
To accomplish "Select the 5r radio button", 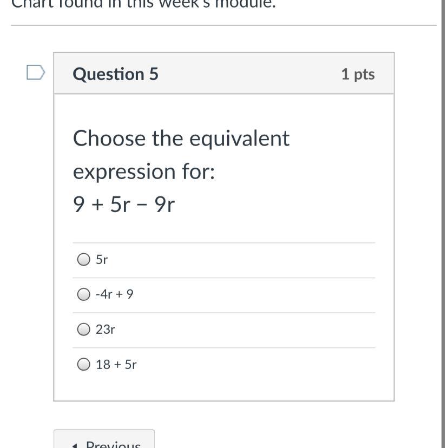I will [83, 260].
